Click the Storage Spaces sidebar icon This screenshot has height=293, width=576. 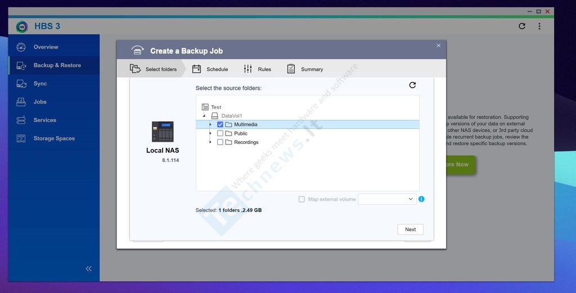coord(21,138)
